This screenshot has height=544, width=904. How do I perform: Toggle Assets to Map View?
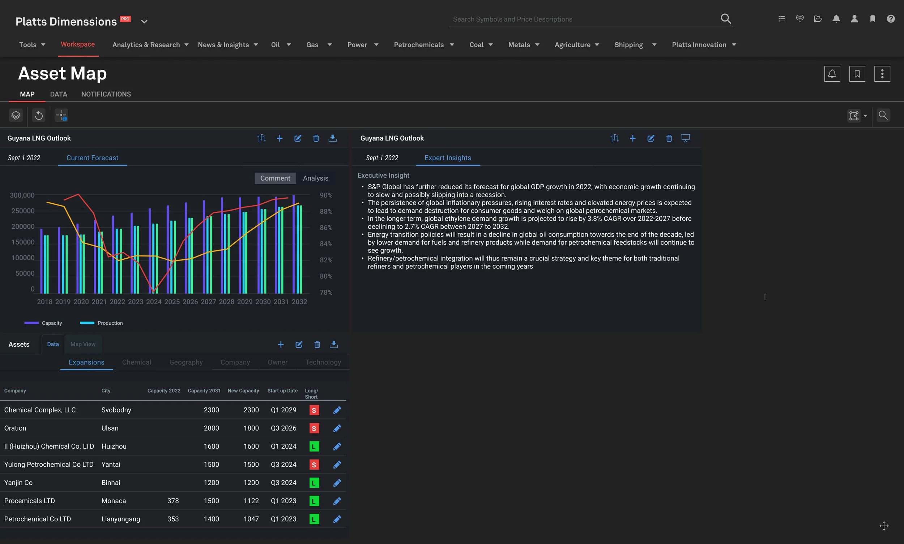[x=83, y=344]
